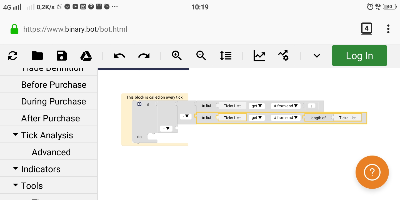Select the Ticks List block in first row
Screen dimensions: 400x200
click(x=232, y=106)
